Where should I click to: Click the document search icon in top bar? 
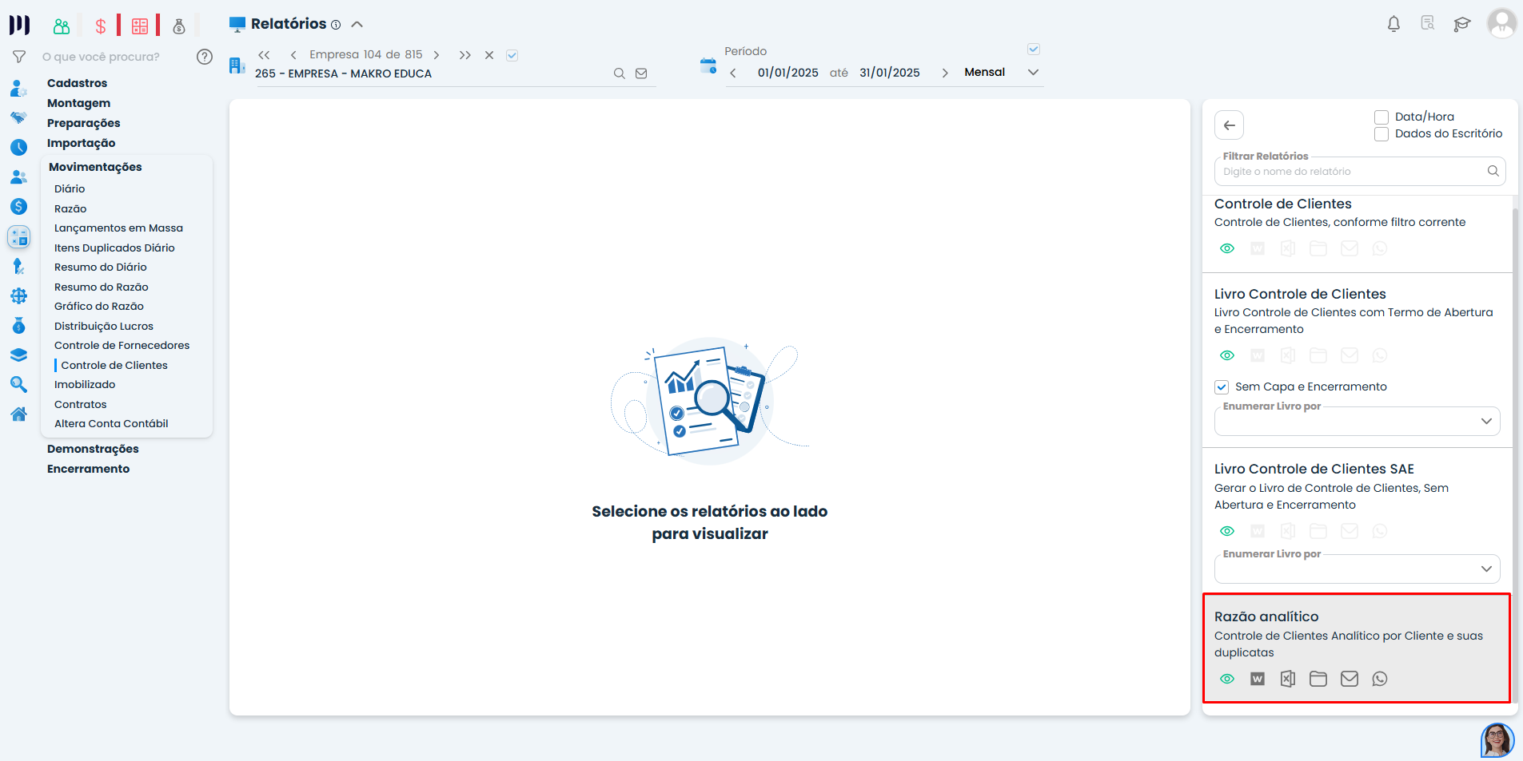pos(1428,23)
